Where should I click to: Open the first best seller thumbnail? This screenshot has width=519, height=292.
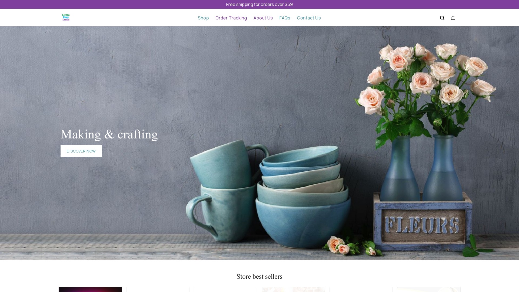point(90,290)
